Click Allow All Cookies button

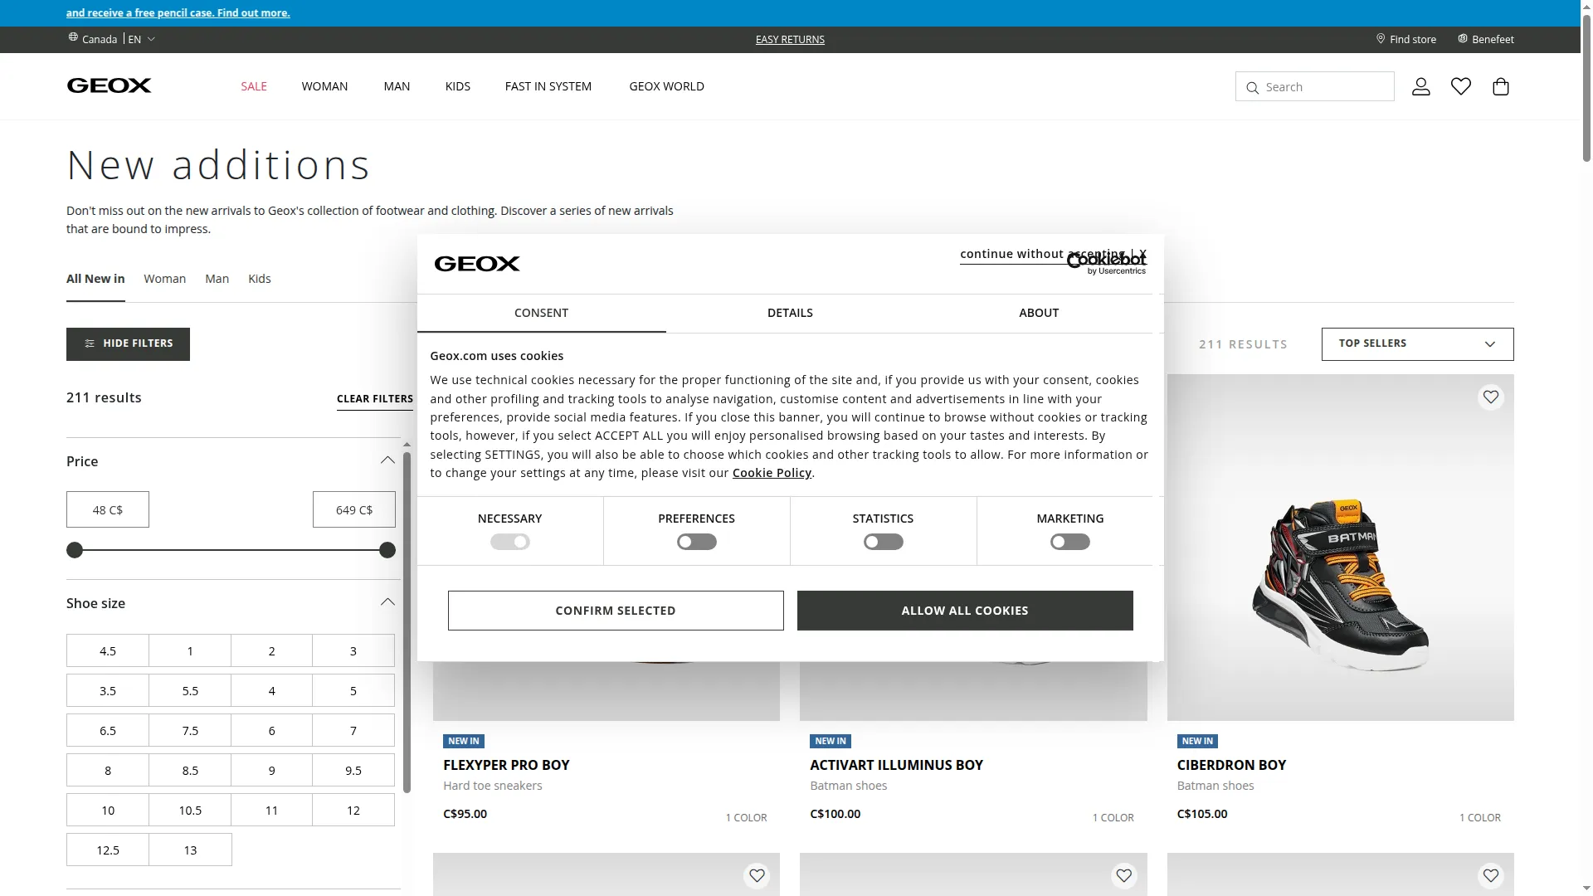pyautogui.click(x=965, y=611)
